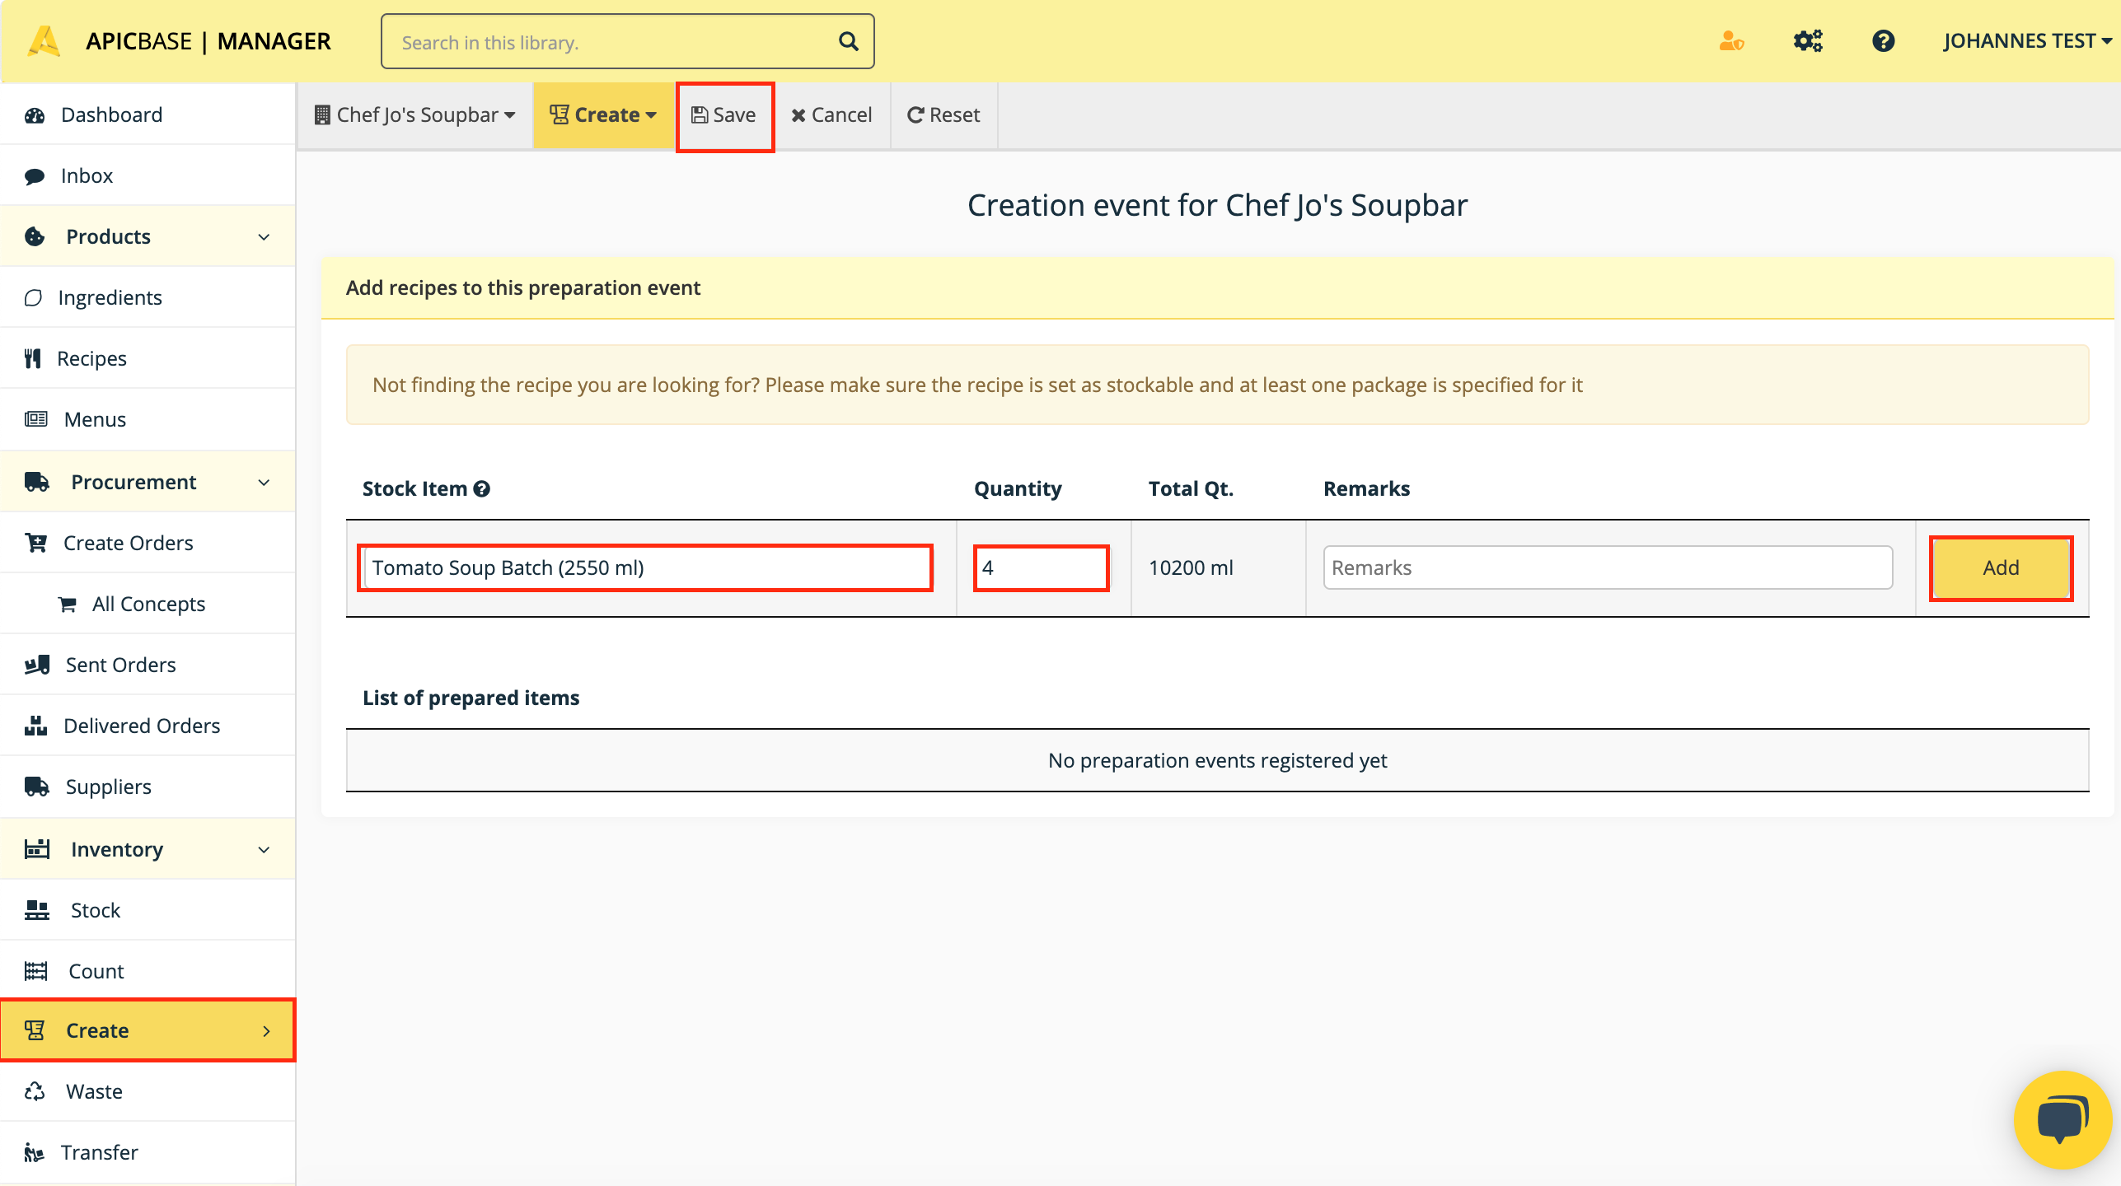
Task: Open the settings gears icon
Action: tap(1808, 41)
